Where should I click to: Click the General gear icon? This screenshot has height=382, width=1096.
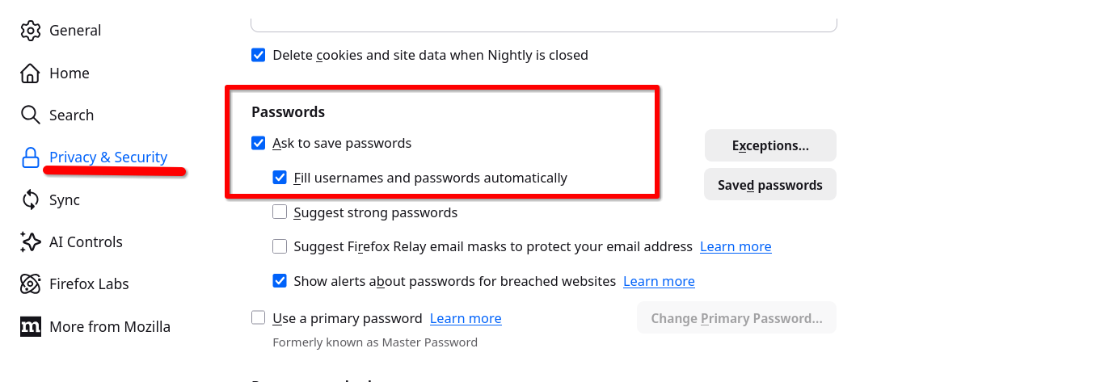tap(30, 31)
